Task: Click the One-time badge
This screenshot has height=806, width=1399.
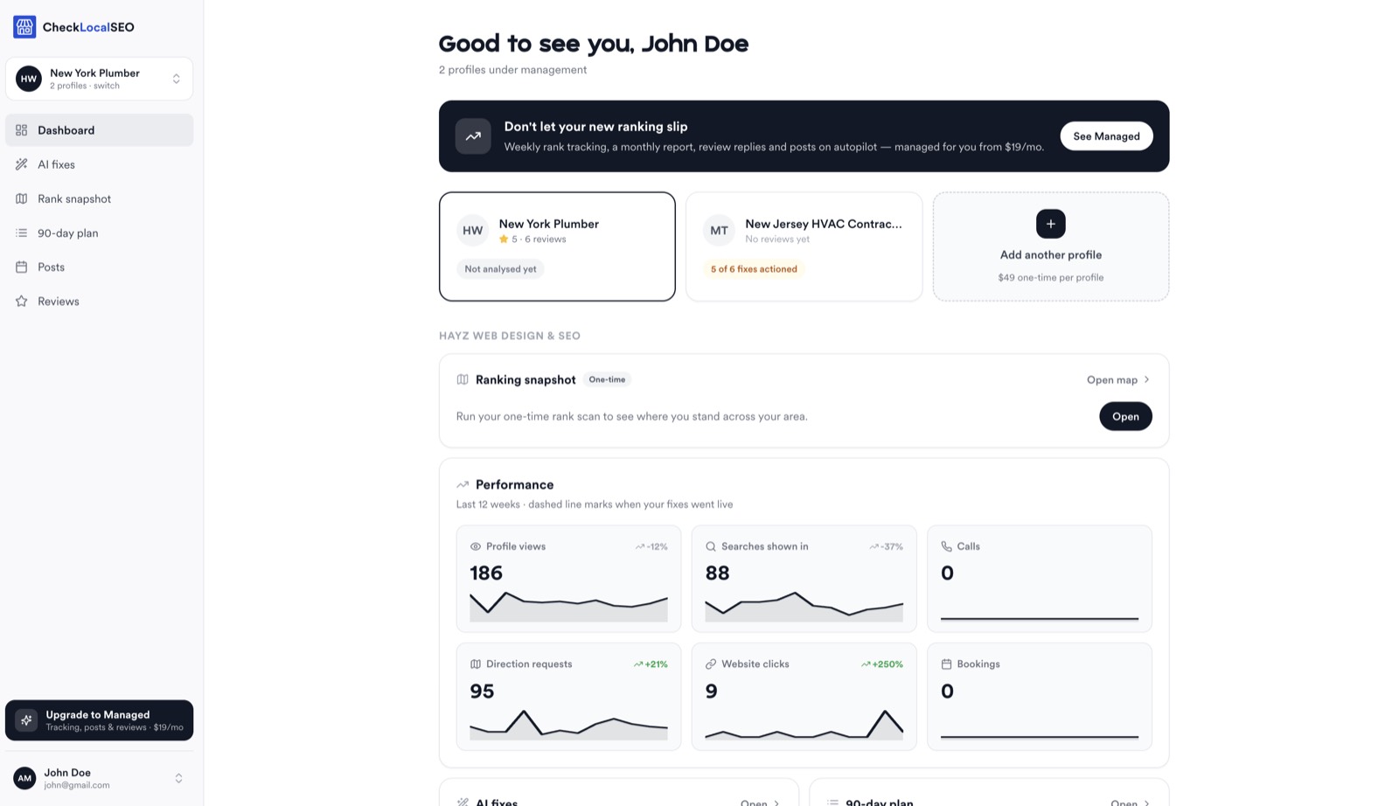Action: point(607,379)
